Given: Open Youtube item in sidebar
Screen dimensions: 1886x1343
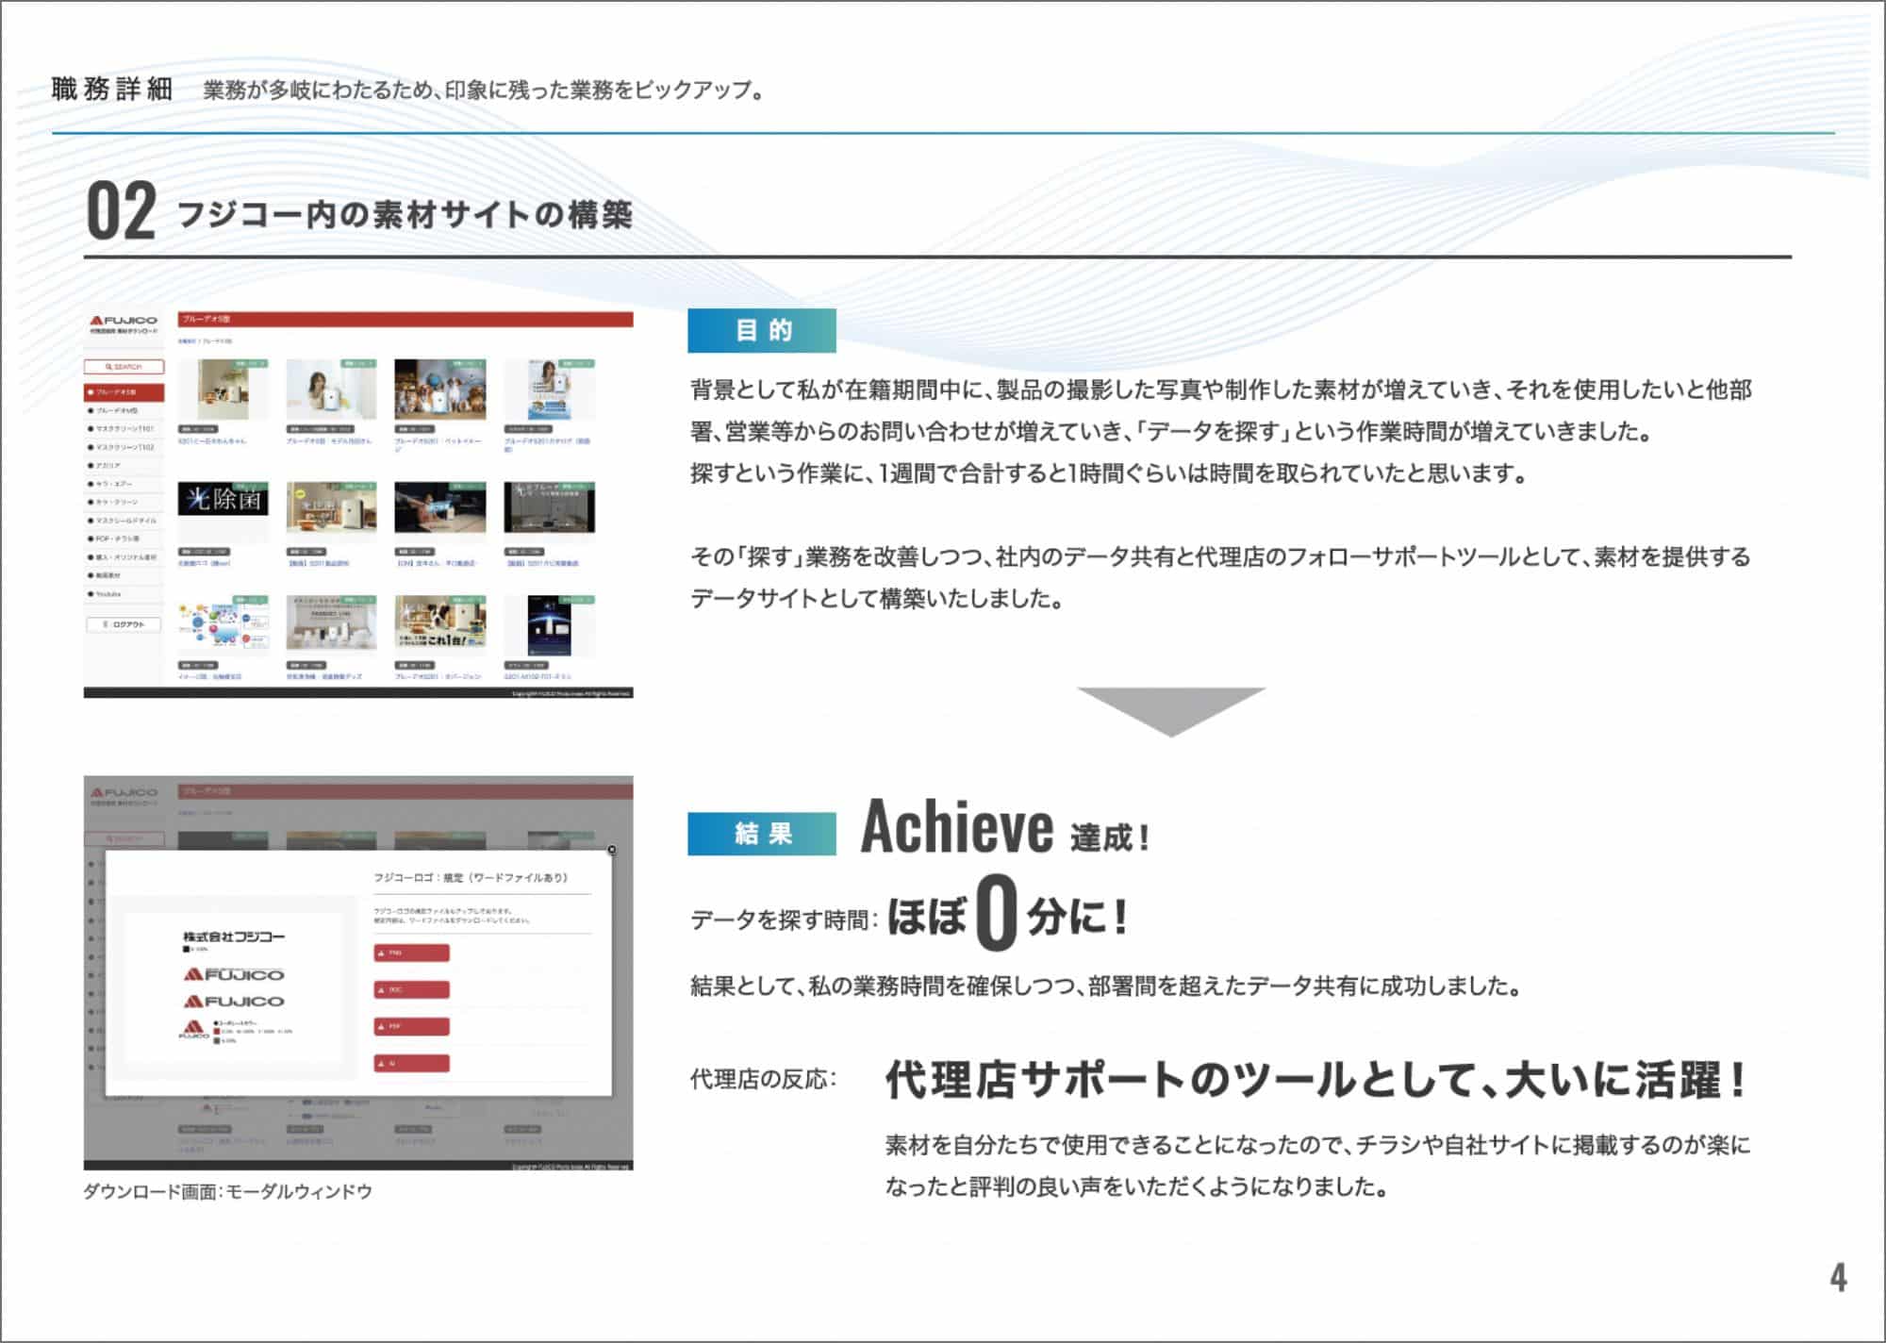Looking at the screenshot, I should click(108, 594).
